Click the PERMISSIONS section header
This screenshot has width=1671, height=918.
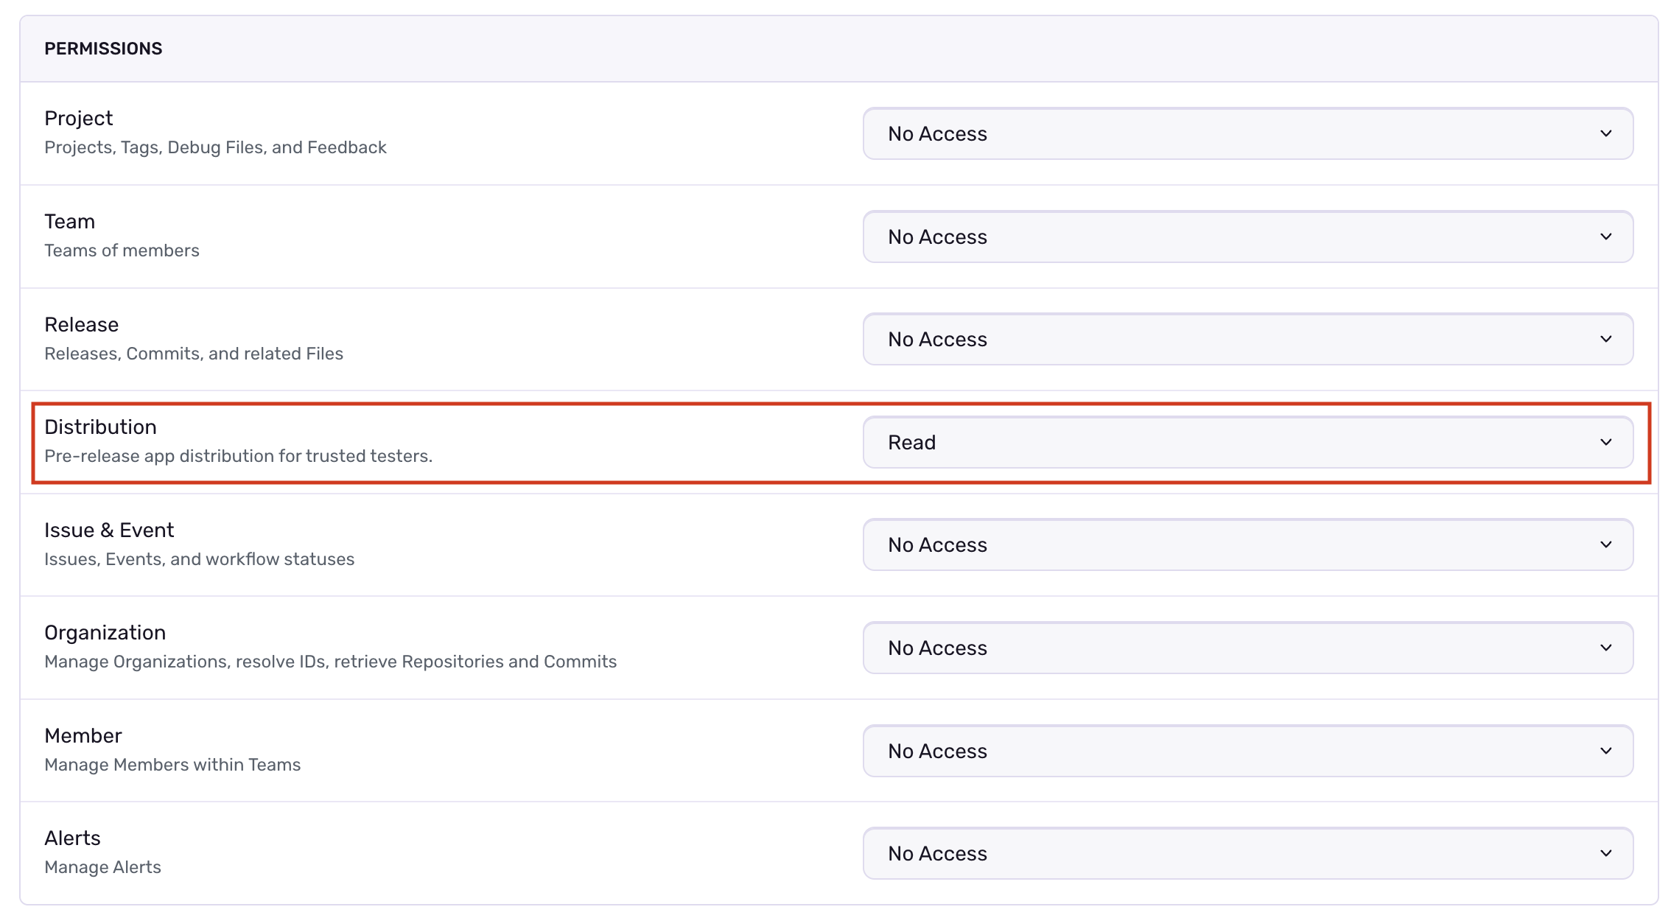pos(103,49)
